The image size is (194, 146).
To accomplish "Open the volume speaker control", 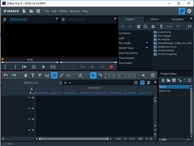I will 144,75.
